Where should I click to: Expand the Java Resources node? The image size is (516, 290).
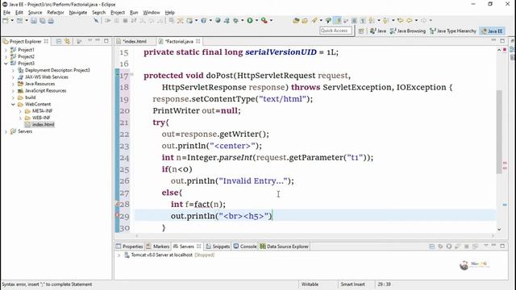[x=13, y=84]
